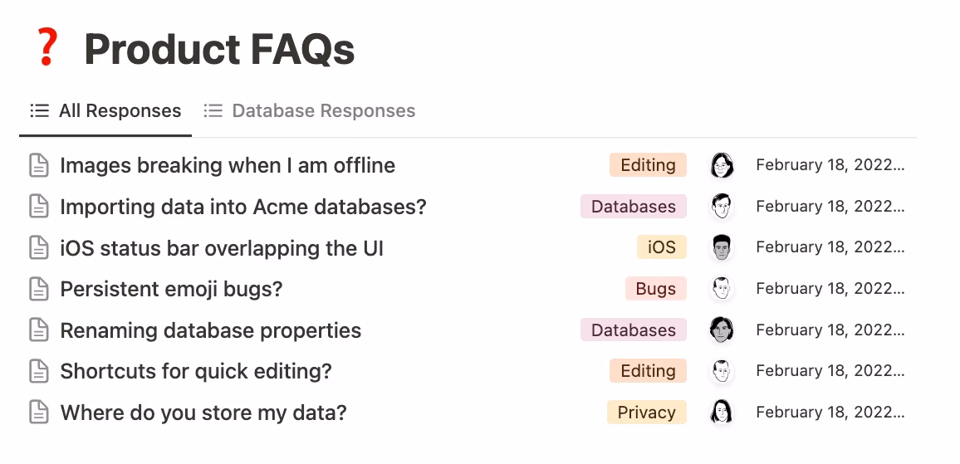This screenshot has height=464, width=960.
Task: Click the date on Persistent emoji bugs row
Action: (x=829, y=289)
